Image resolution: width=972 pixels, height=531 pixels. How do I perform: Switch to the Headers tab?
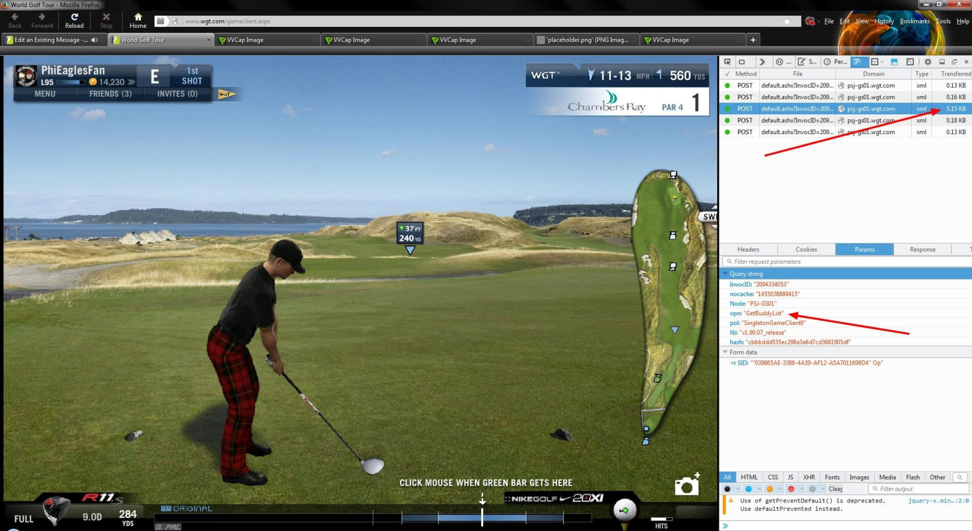point(748,250)
